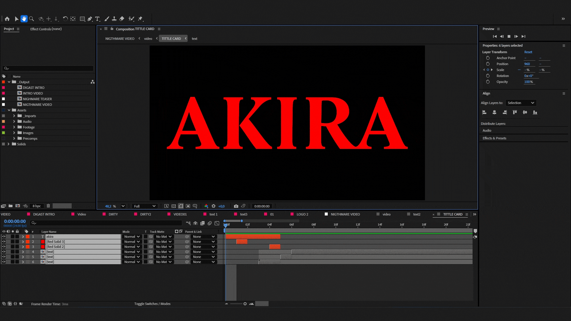The image size is (571, 321).
Task: Switch to the NIGTHMARE VIDEO timeline tab
Action: click(345, 214)
